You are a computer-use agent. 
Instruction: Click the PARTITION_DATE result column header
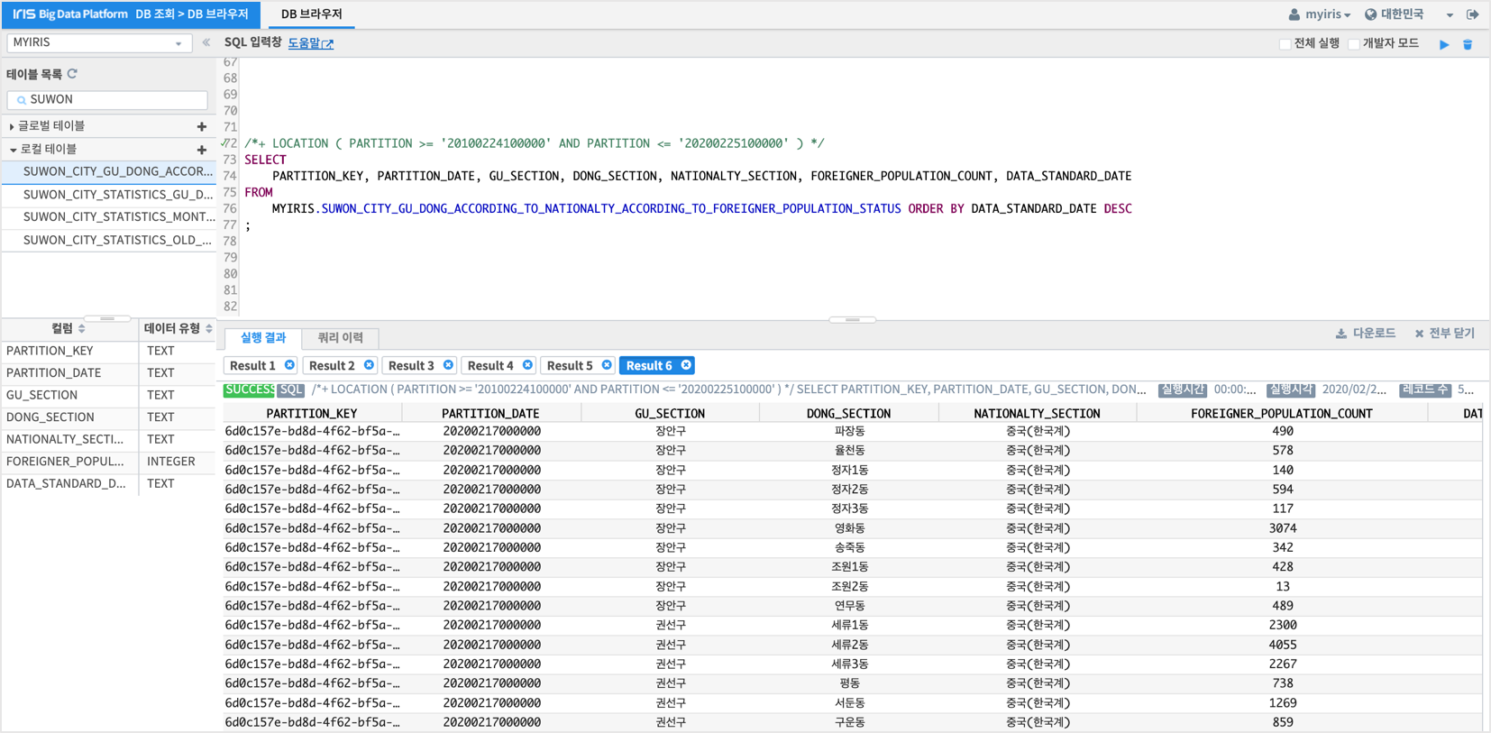point(491,414)
